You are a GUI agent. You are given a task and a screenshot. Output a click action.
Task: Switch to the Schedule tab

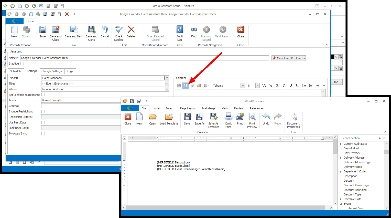[16, 71]
